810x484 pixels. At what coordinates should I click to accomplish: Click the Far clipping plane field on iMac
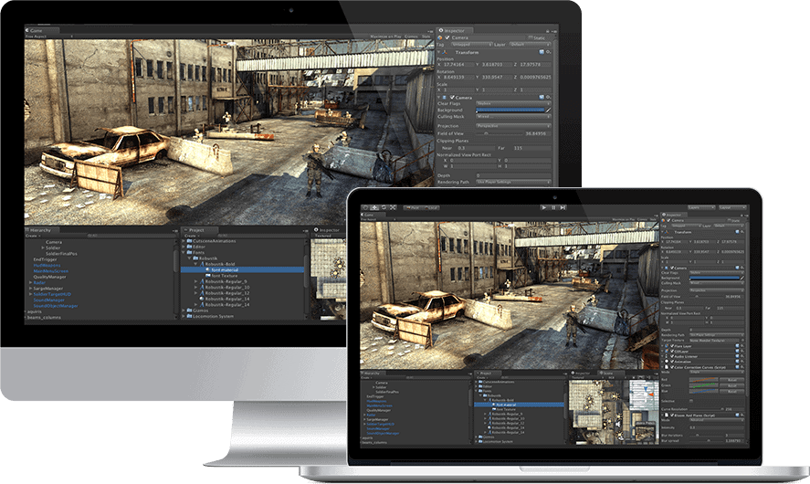pyautogui.click(x=532, y=148)
